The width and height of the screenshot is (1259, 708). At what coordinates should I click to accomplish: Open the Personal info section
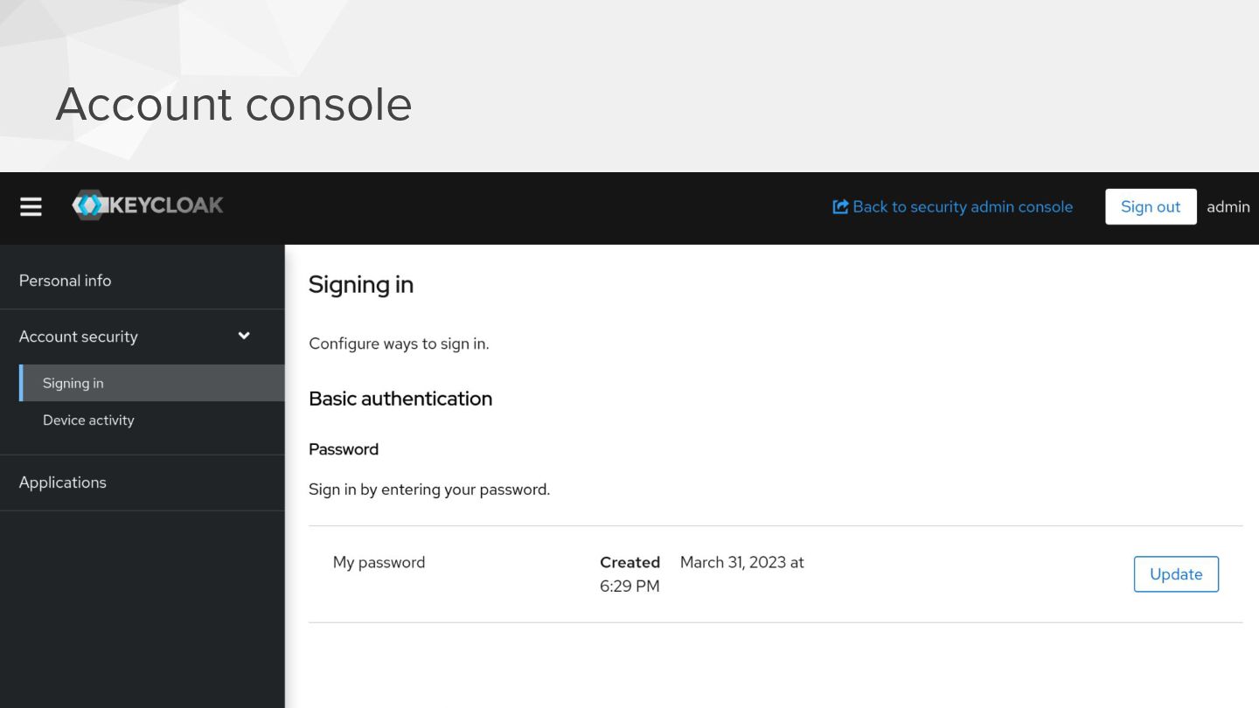click(x=66, y=281)
